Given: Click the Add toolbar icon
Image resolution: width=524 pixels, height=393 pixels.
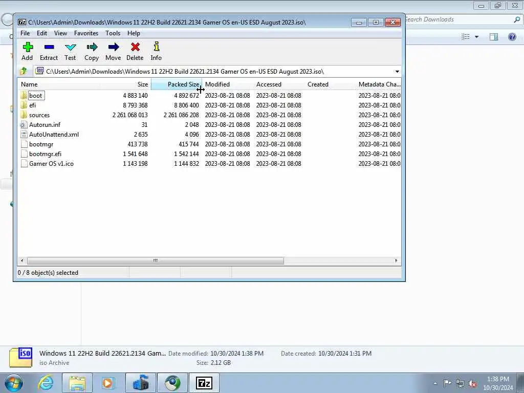Looking at the screenshot, I should pyautogui.click(x=28, y=47).
